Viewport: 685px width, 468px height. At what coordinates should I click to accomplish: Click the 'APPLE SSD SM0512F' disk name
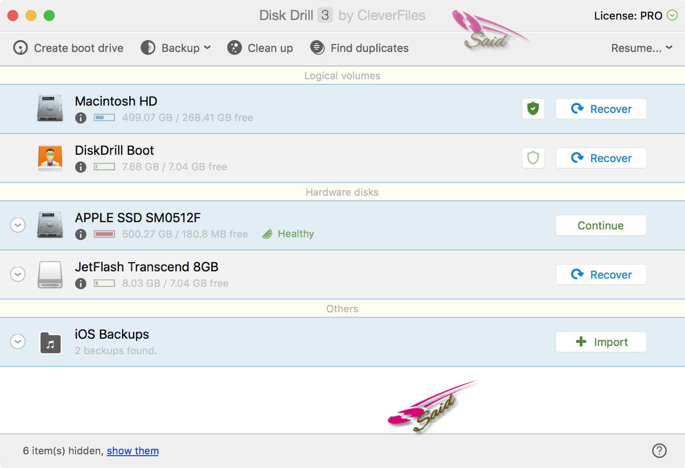coord(138,218)
